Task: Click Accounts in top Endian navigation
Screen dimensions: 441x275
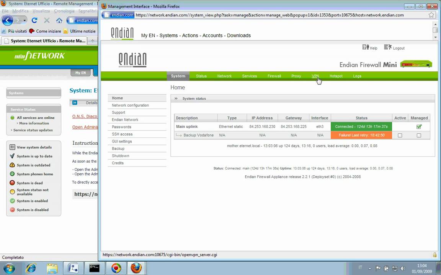Action: pyautogui.click(x=212, y=36)
